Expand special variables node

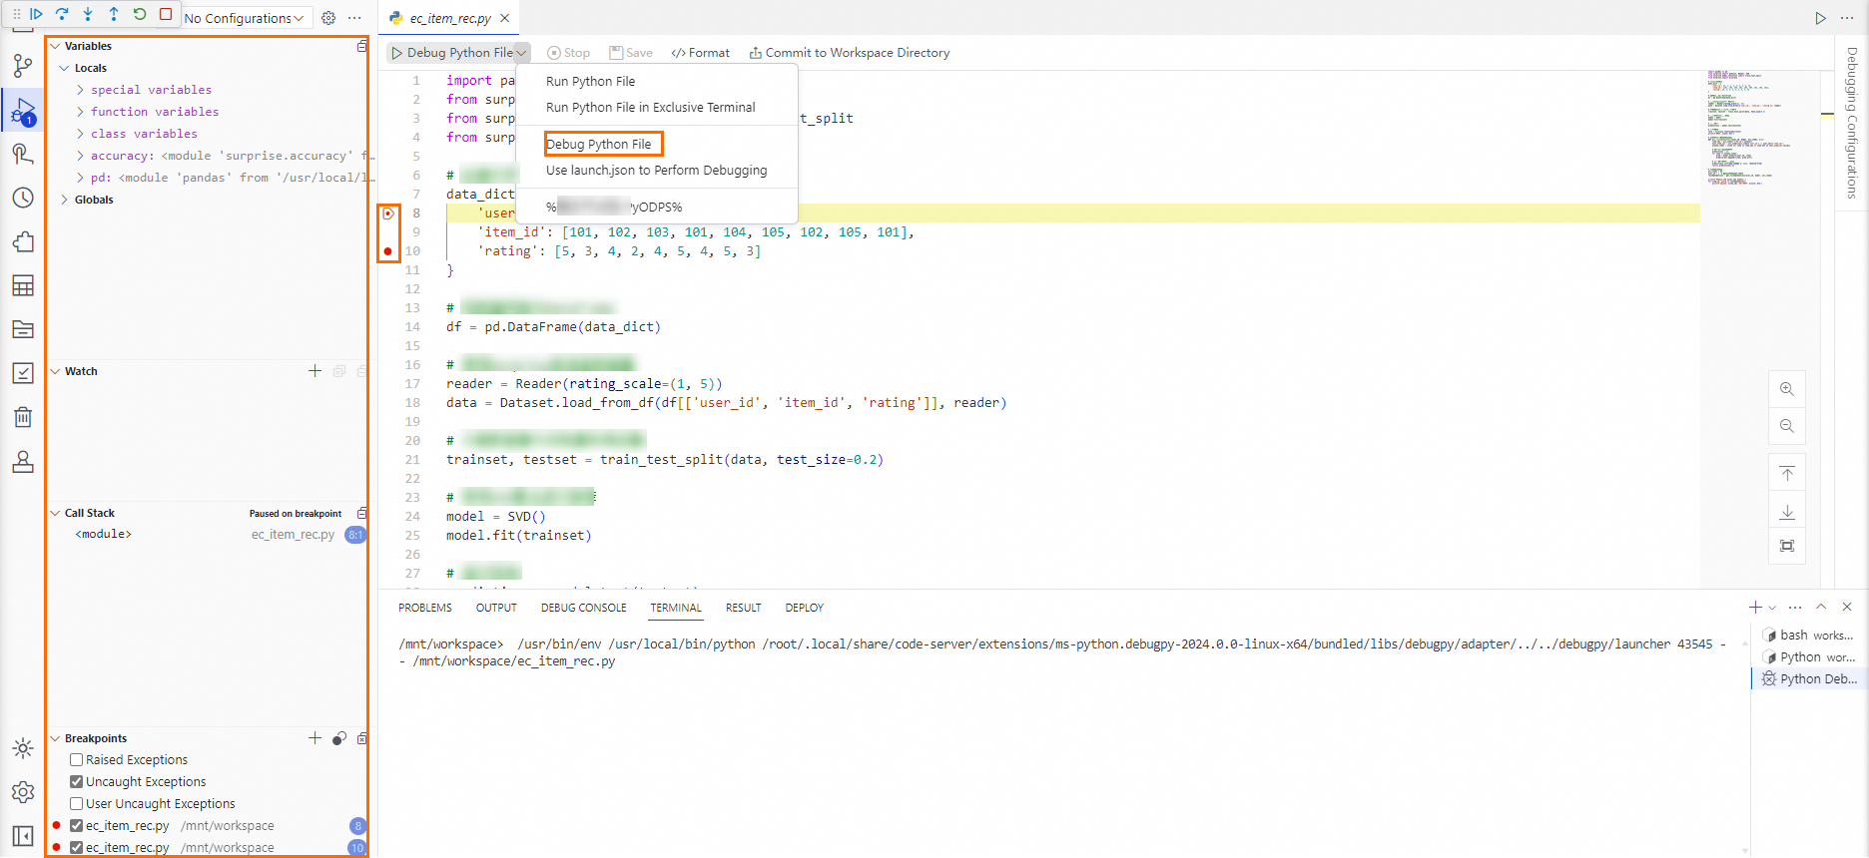pos(80,90)
